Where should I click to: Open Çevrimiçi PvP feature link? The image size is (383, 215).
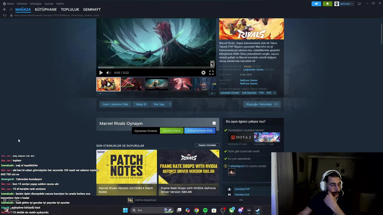[x=242, y=189]
